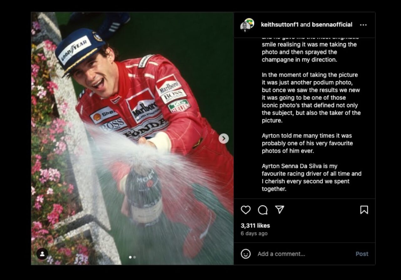Open the '6 days ago' timestamp

pyautogui.click(x=254, y=233)
